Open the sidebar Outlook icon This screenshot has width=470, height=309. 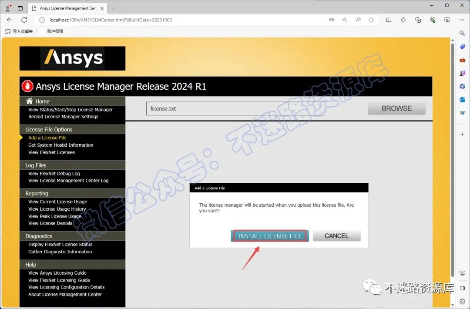(462, 100)
